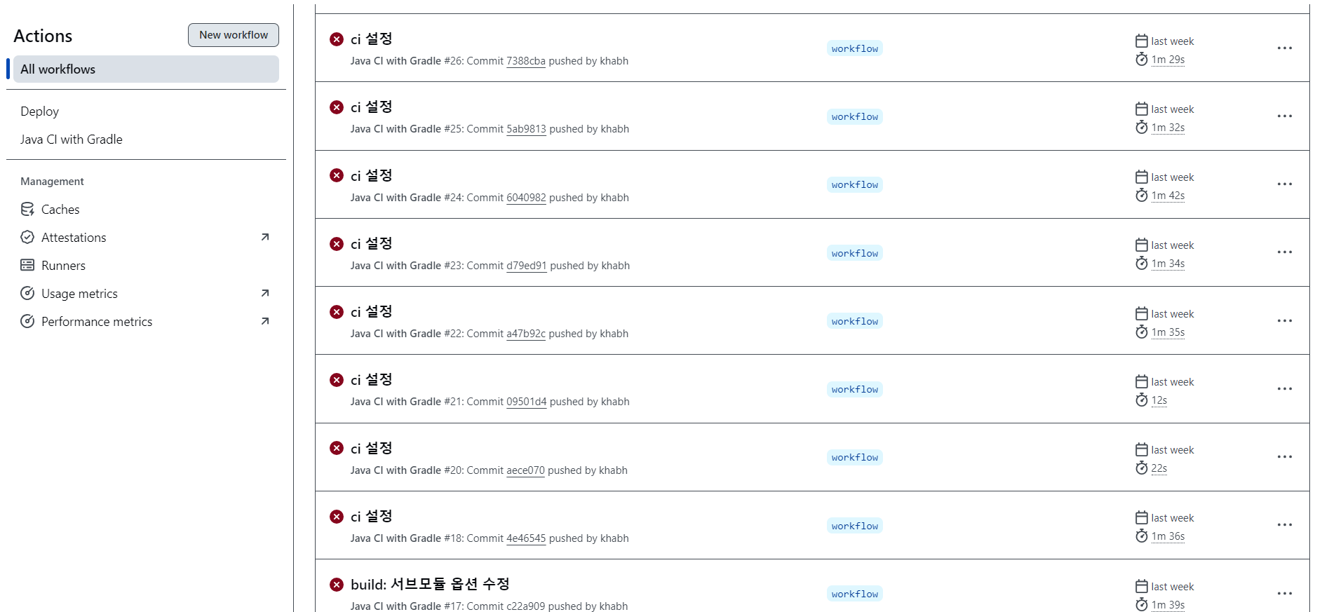This screenshot has height=612, width=1322.
Task: Open the three-dot menu for run #18
Action: point(1285,524)
